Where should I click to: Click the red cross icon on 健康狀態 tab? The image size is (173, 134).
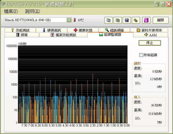click(x=76, y=30)
